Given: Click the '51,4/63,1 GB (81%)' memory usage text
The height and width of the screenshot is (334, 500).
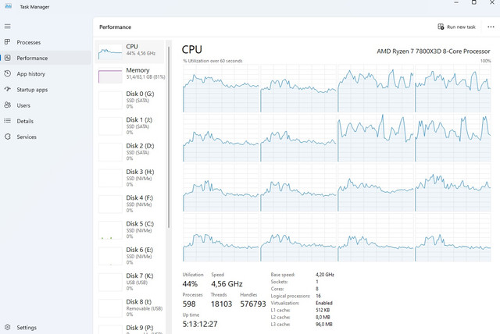Looking at the screenshot, I should point(146,77).
